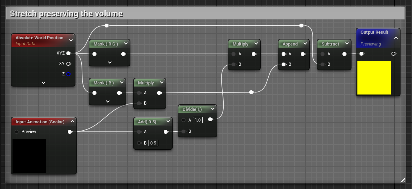Open the Add(,0.5) node header chevron
Viewport: 412px width, 189px height.
click(x=168, y=122)
